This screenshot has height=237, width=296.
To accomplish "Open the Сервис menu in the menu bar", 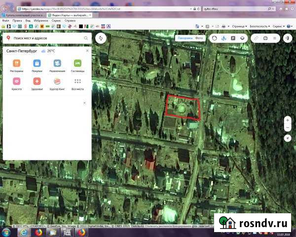I will point(56,21).
